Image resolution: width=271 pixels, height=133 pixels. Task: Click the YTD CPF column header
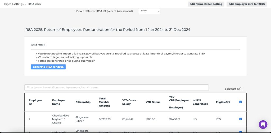click(179, 102)
